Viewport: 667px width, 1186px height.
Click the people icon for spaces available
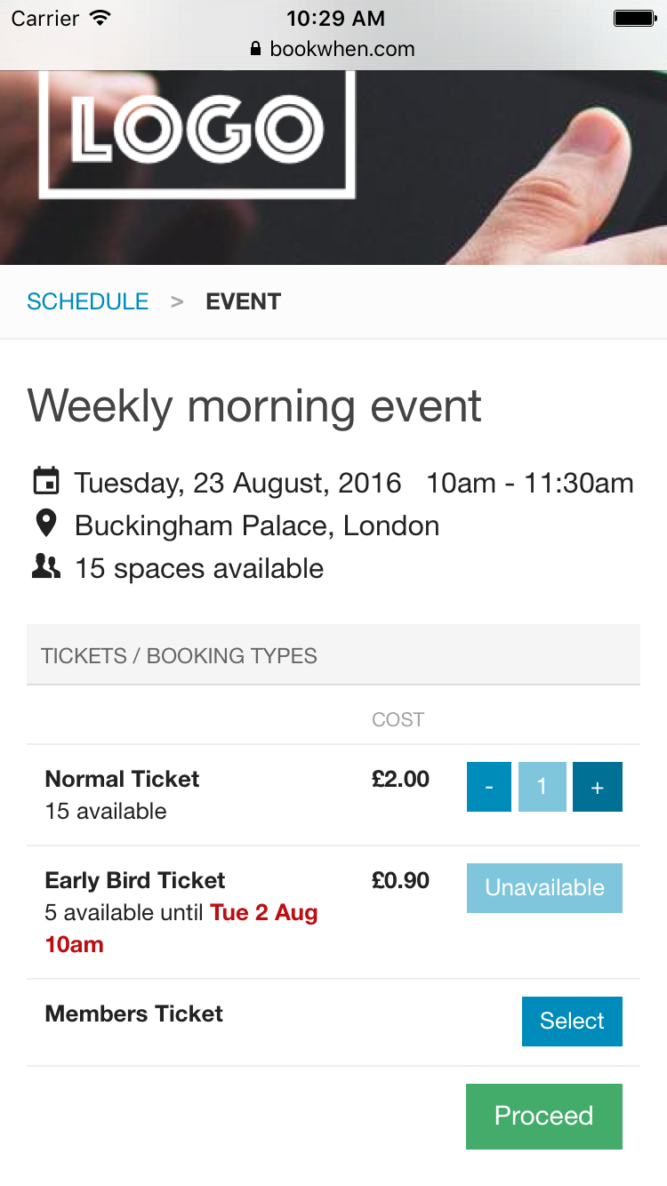46,567
